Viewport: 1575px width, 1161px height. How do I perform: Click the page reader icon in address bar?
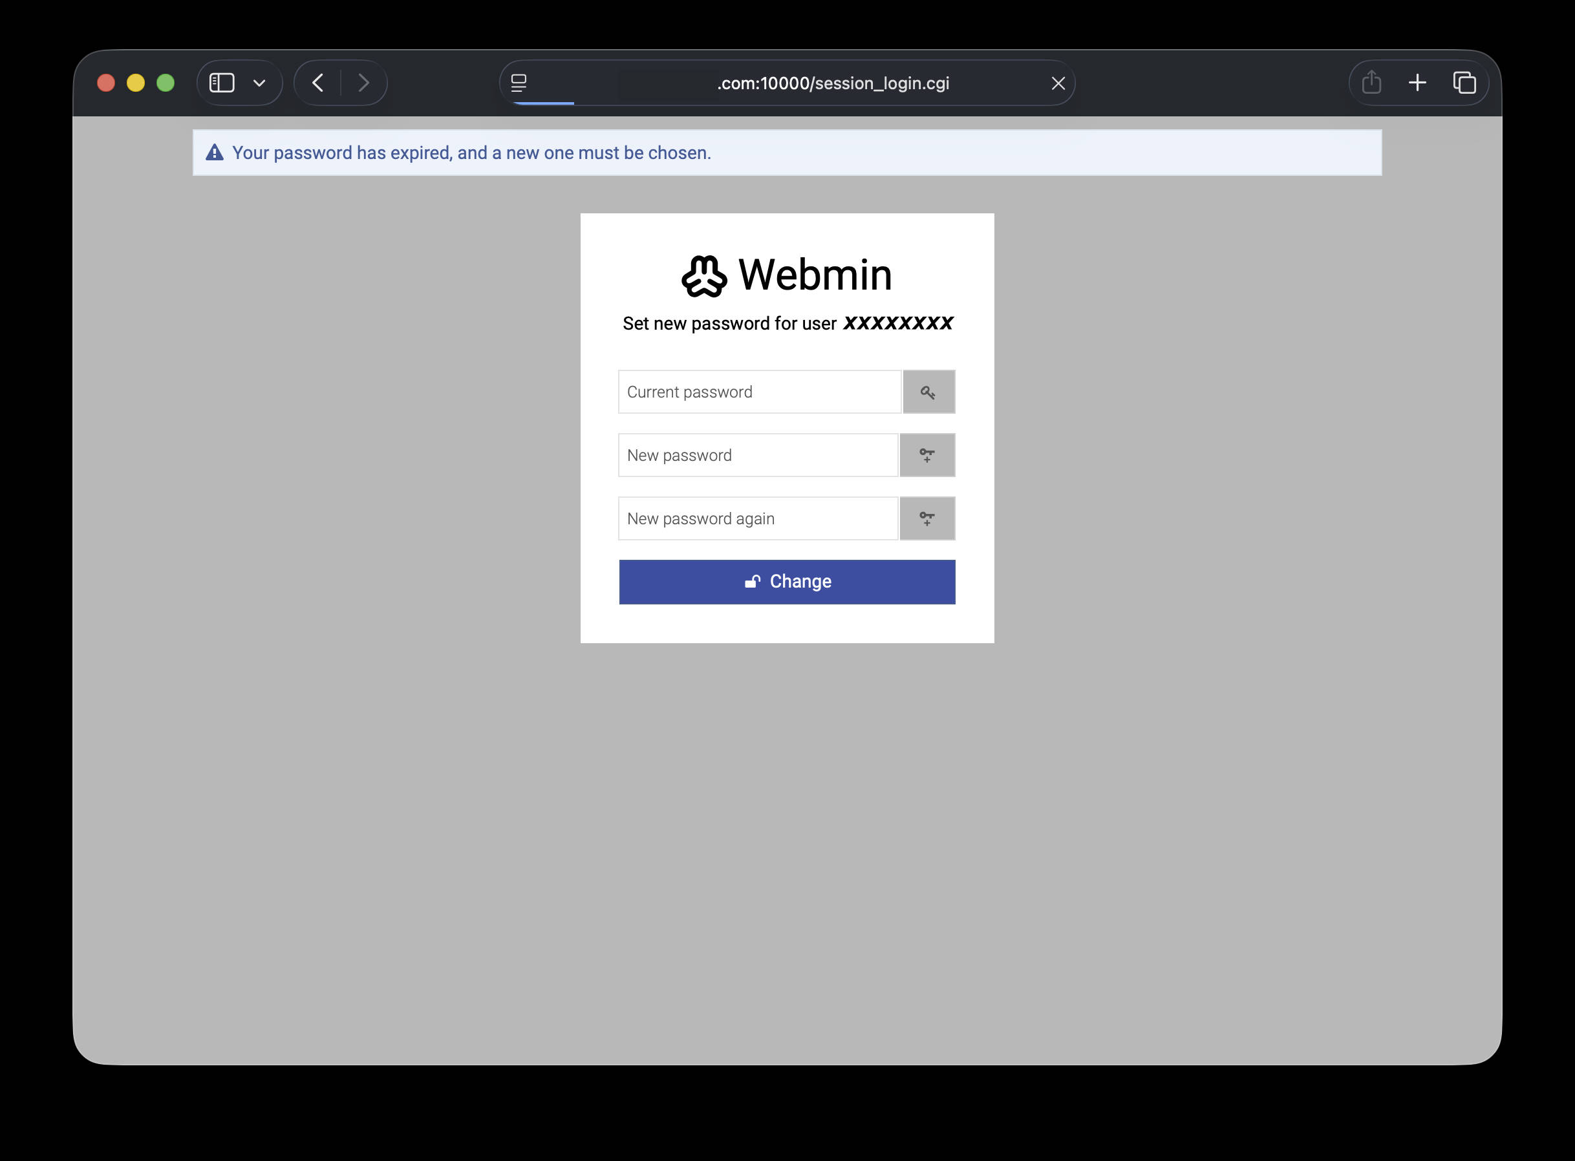pos(519,83)
